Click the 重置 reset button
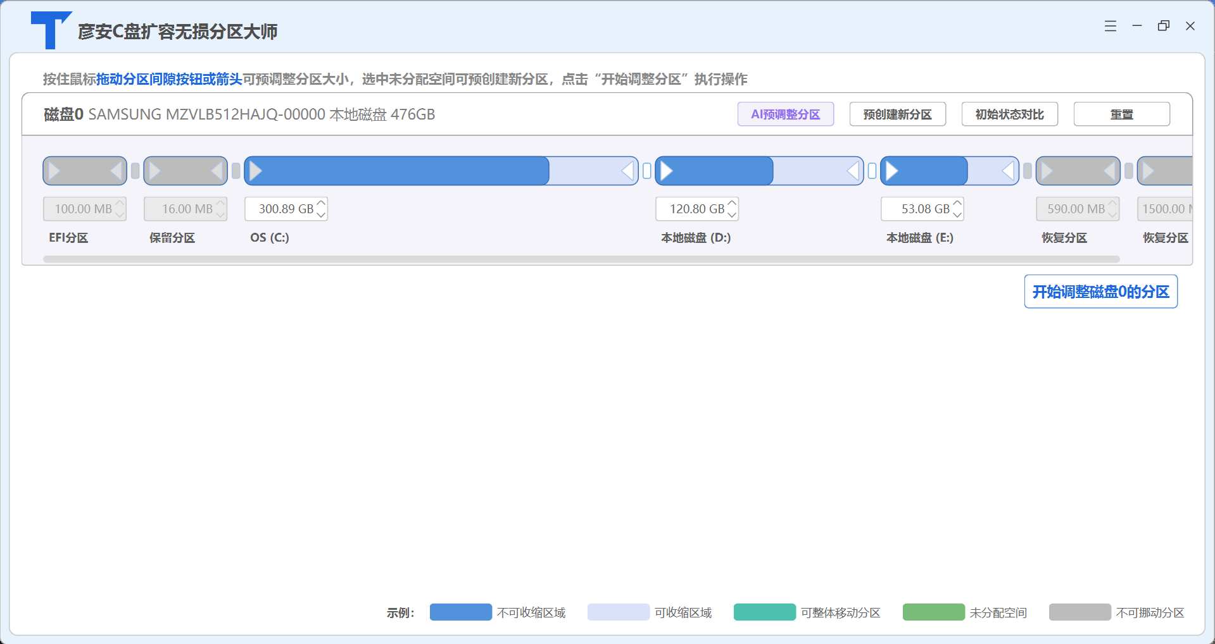 pos(1121,115)
